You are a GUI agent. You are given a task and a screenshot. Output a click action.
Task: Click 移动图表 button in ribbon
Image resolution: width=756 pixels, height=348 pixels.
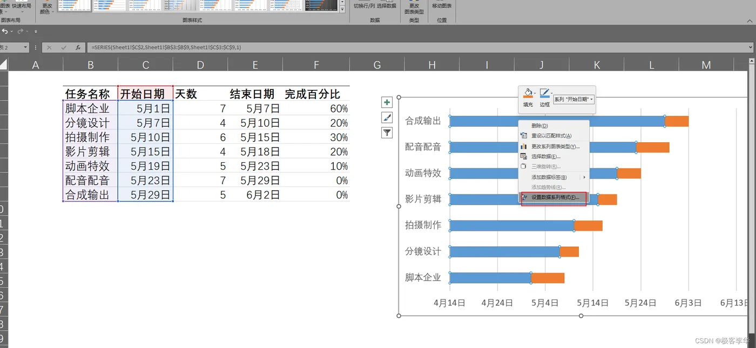click(x=442, y=6)
